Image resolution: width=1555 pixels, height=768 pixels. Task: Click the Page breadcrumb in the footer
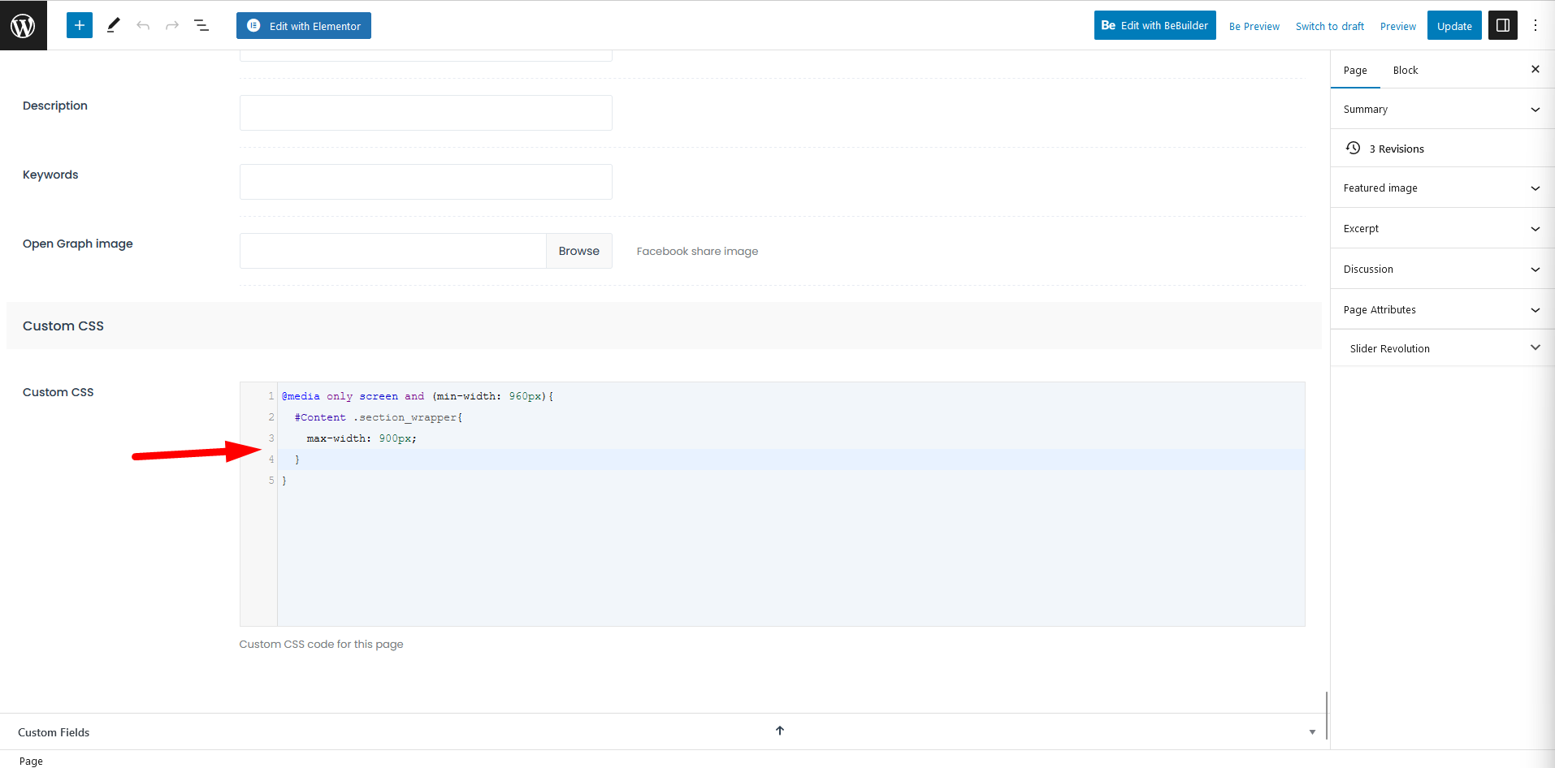click(31, 761)
